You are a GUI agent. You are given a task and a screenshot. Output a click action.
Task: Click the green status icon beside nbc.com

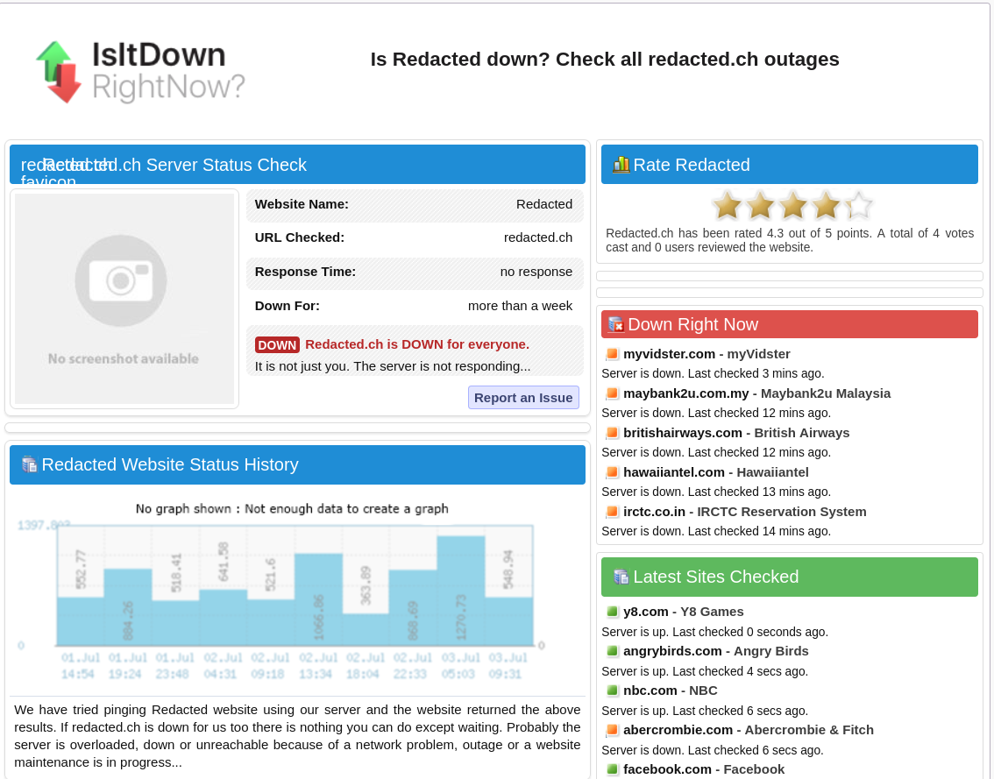(612, 690)
